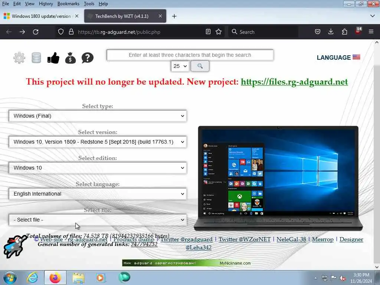Open the @Leha342 link
This screenshot has width=380, height=285.
199,248
